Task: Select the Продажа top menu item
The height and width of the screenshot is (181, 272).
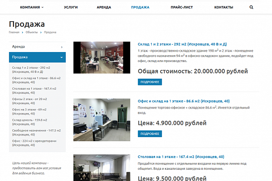Action: (x=140, y=7)
